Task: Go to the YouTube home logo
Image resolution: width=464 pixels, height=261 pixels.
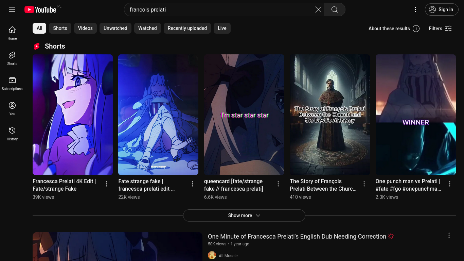Action: click(x=40, y=10)
